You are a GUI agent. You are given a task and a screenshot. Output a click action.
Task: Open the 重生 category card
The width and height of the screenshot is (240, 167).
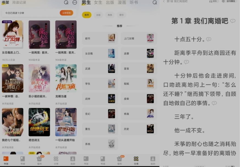tap(100, 129)
